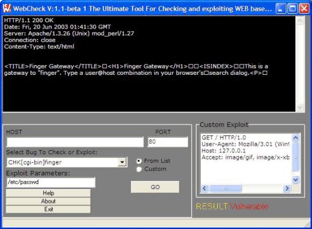Maximize the WebCheck window
The width and height of the screenshot is (312, 229).
pyautogui.click(x=293, y=9)
